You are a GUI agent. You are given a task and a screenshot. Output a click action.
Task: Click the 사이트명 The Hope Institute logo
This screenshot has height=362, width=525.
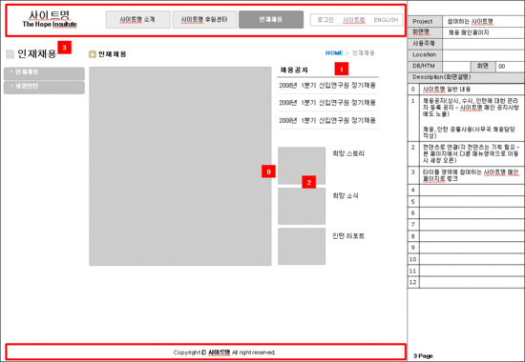click(50, 19)
